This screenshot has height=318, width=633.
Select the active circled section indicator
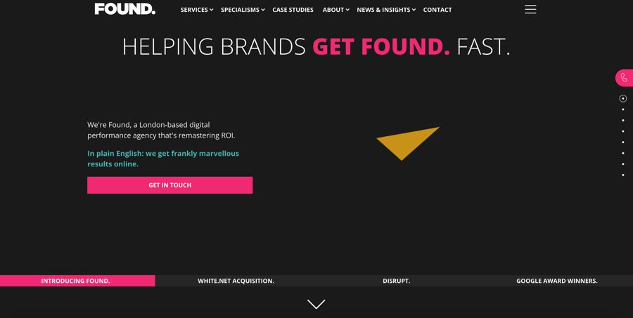[623, 98]
